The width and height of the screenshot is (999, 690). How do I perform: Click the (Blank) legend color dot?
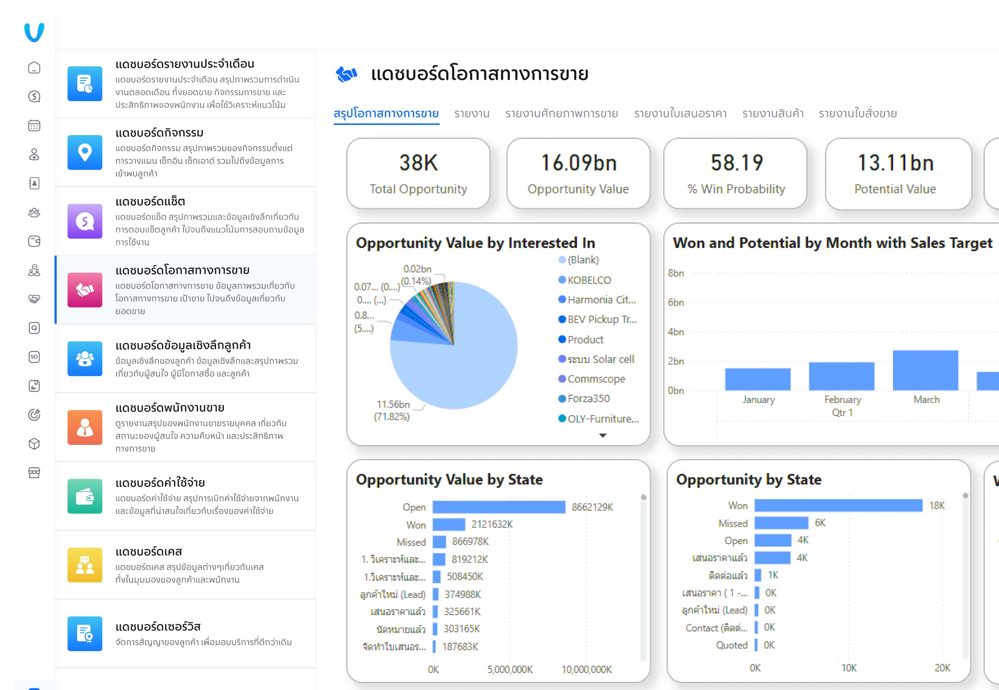pyautogui.click(x=562, y=260)
